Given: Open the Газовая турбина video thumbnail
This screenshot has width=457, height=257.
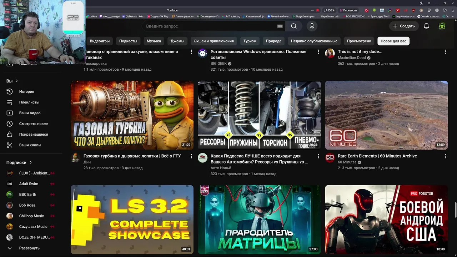Looking at the screenshot, I should (132, 115).
